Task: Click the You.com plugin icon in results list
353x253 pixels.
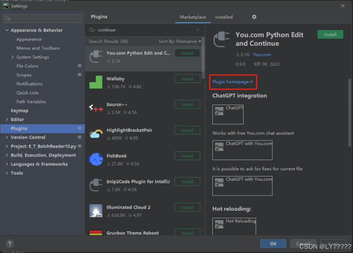Action: 96,56
